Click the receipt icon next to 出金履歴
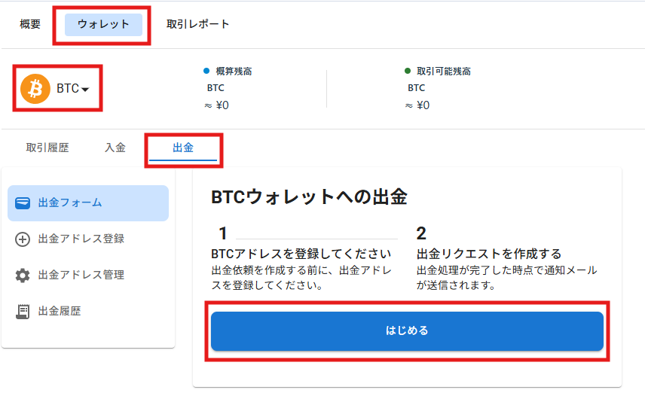The width and height of the screenshot is (645, 402). tap(23, 312)
